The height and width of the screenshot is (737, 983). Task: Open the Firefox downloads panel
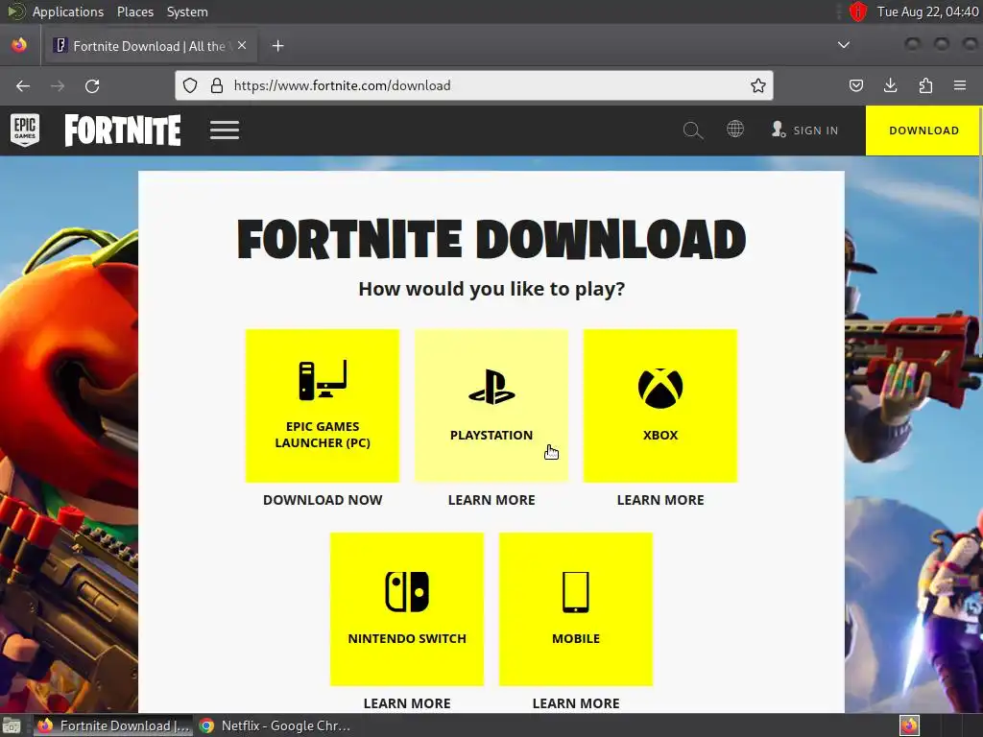point(890,85)
